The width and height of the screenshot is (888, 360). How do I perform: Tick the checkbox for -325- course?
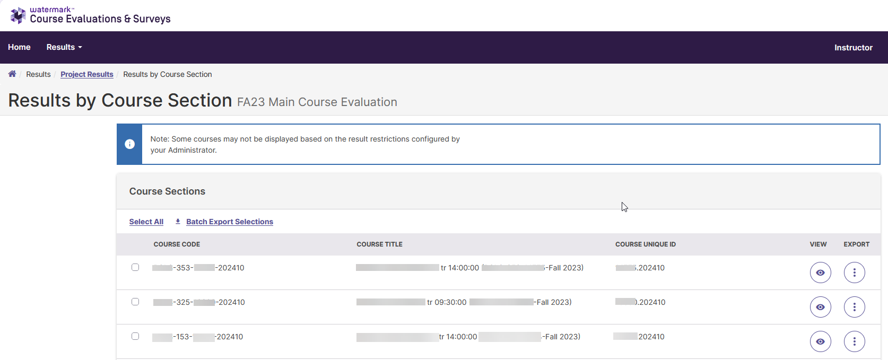click(x=135, y=302)
